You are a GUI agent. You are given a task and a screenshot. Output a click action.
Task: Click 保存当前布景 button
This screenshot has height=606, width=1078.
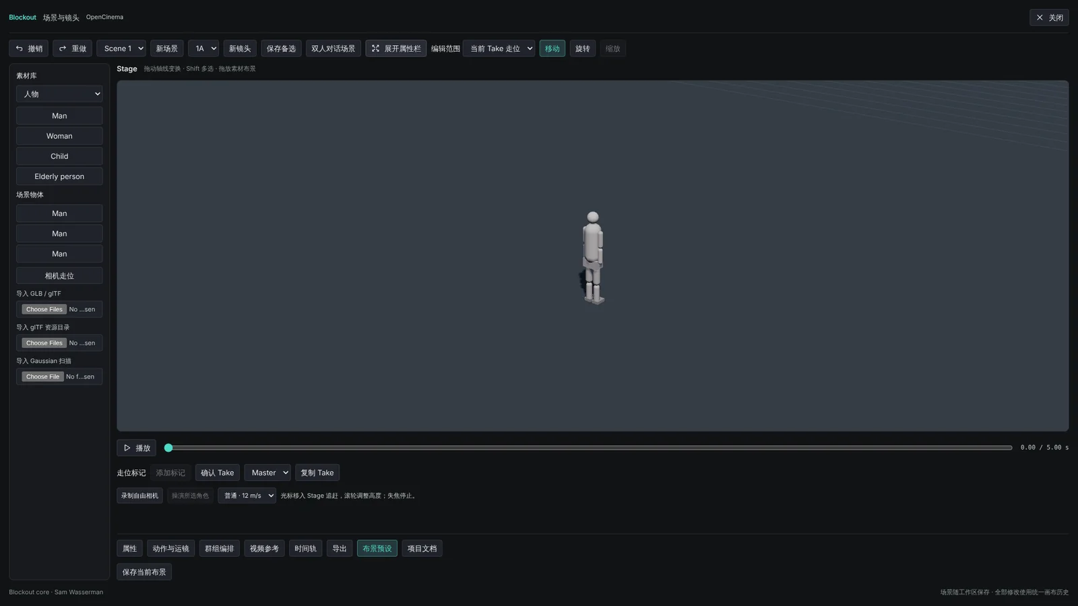coord(144,572)
